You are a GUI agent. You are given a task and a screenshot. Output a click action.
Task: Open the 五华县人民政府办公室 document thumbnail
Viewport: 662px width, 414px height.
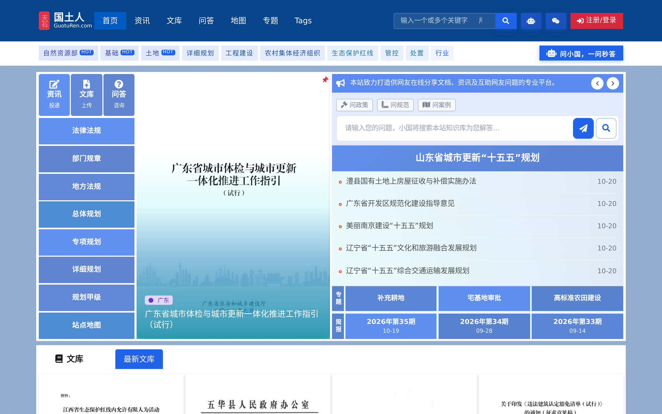click(x=258, y=394)
